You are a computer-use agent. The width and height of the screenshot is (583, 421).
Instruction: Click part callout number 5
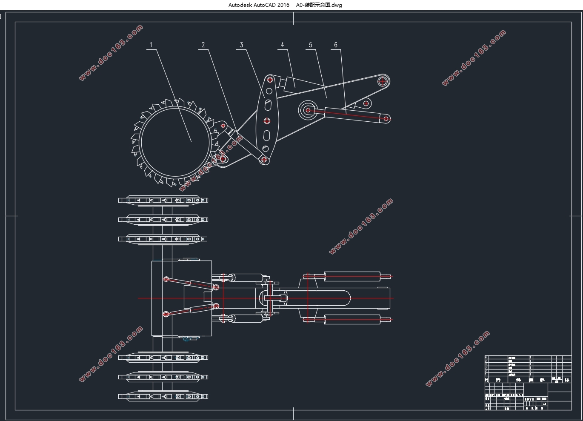pos(311,45)
